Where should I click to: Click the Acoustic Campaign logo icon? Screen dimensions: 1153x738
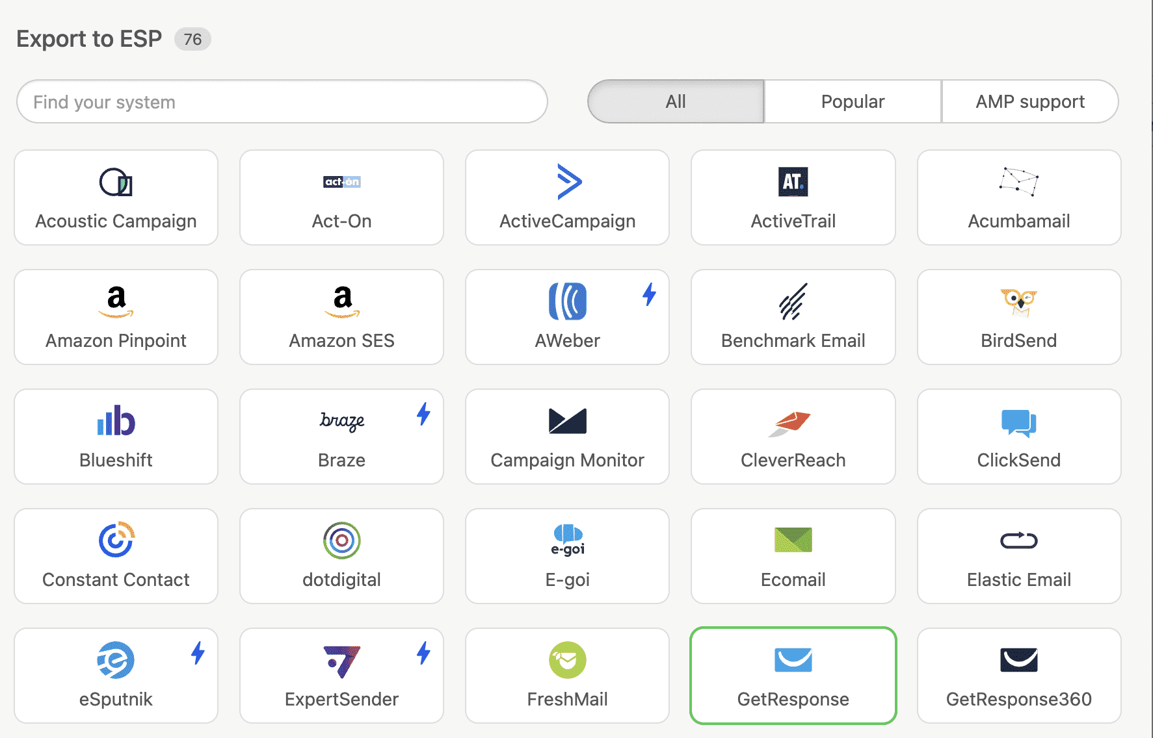coord(116,183)
